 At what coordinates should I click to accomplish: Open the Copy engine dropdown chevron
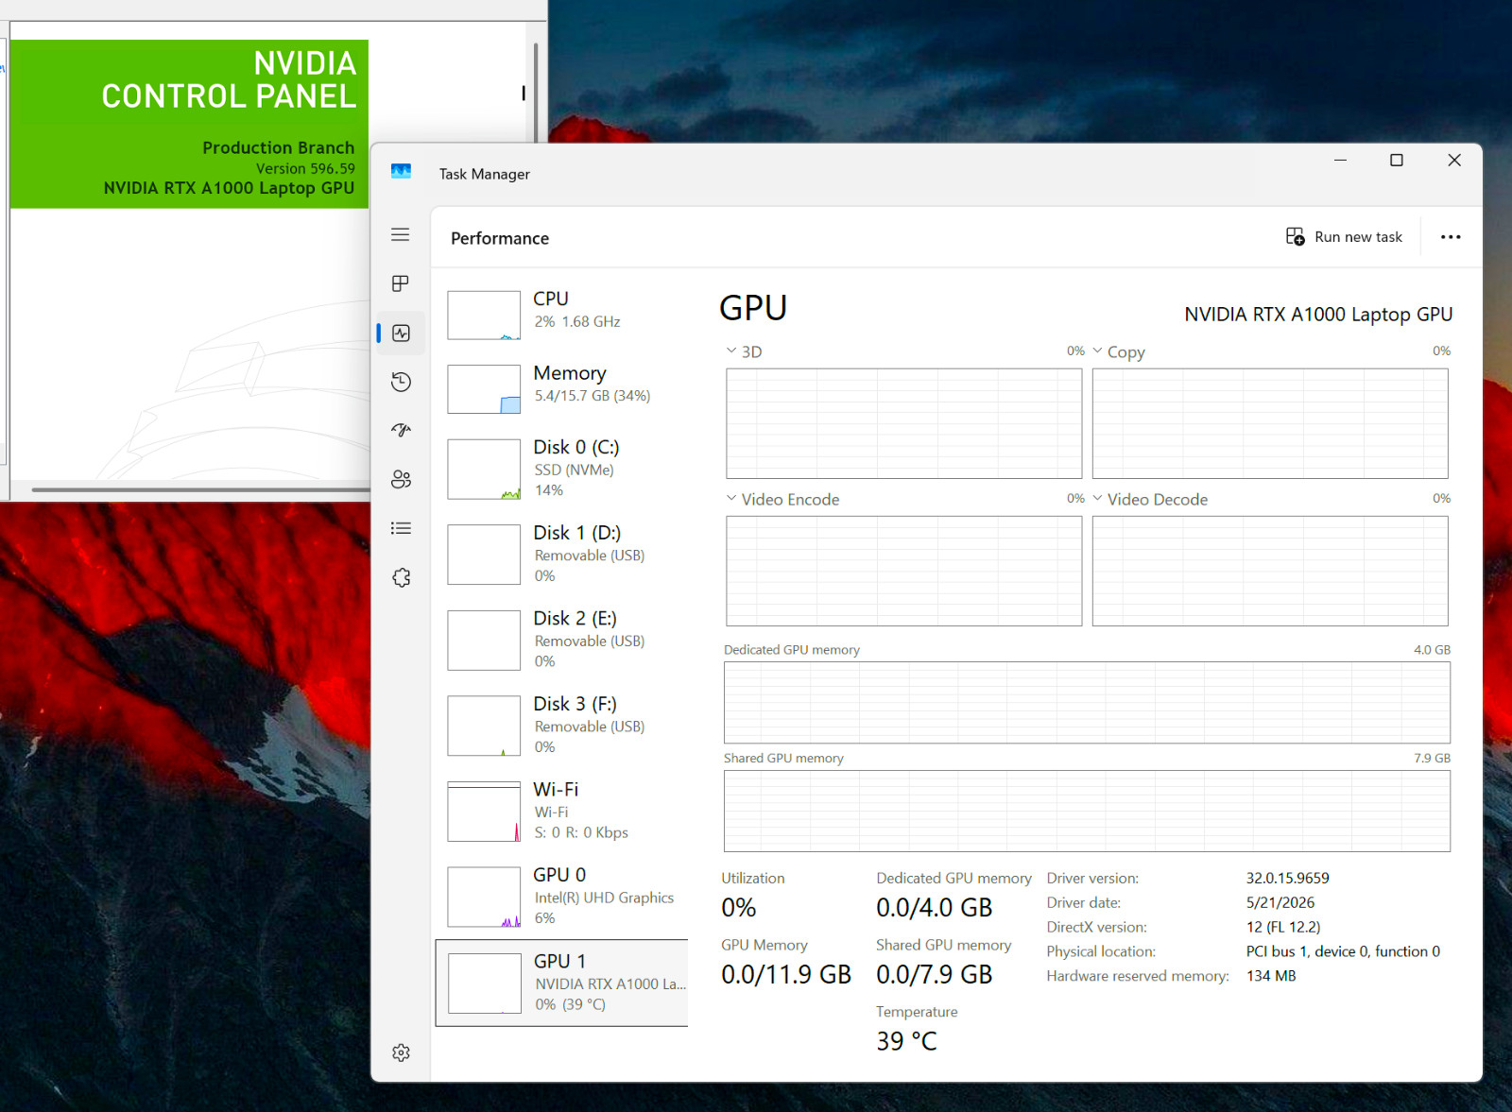click(x=1097, y=351)
